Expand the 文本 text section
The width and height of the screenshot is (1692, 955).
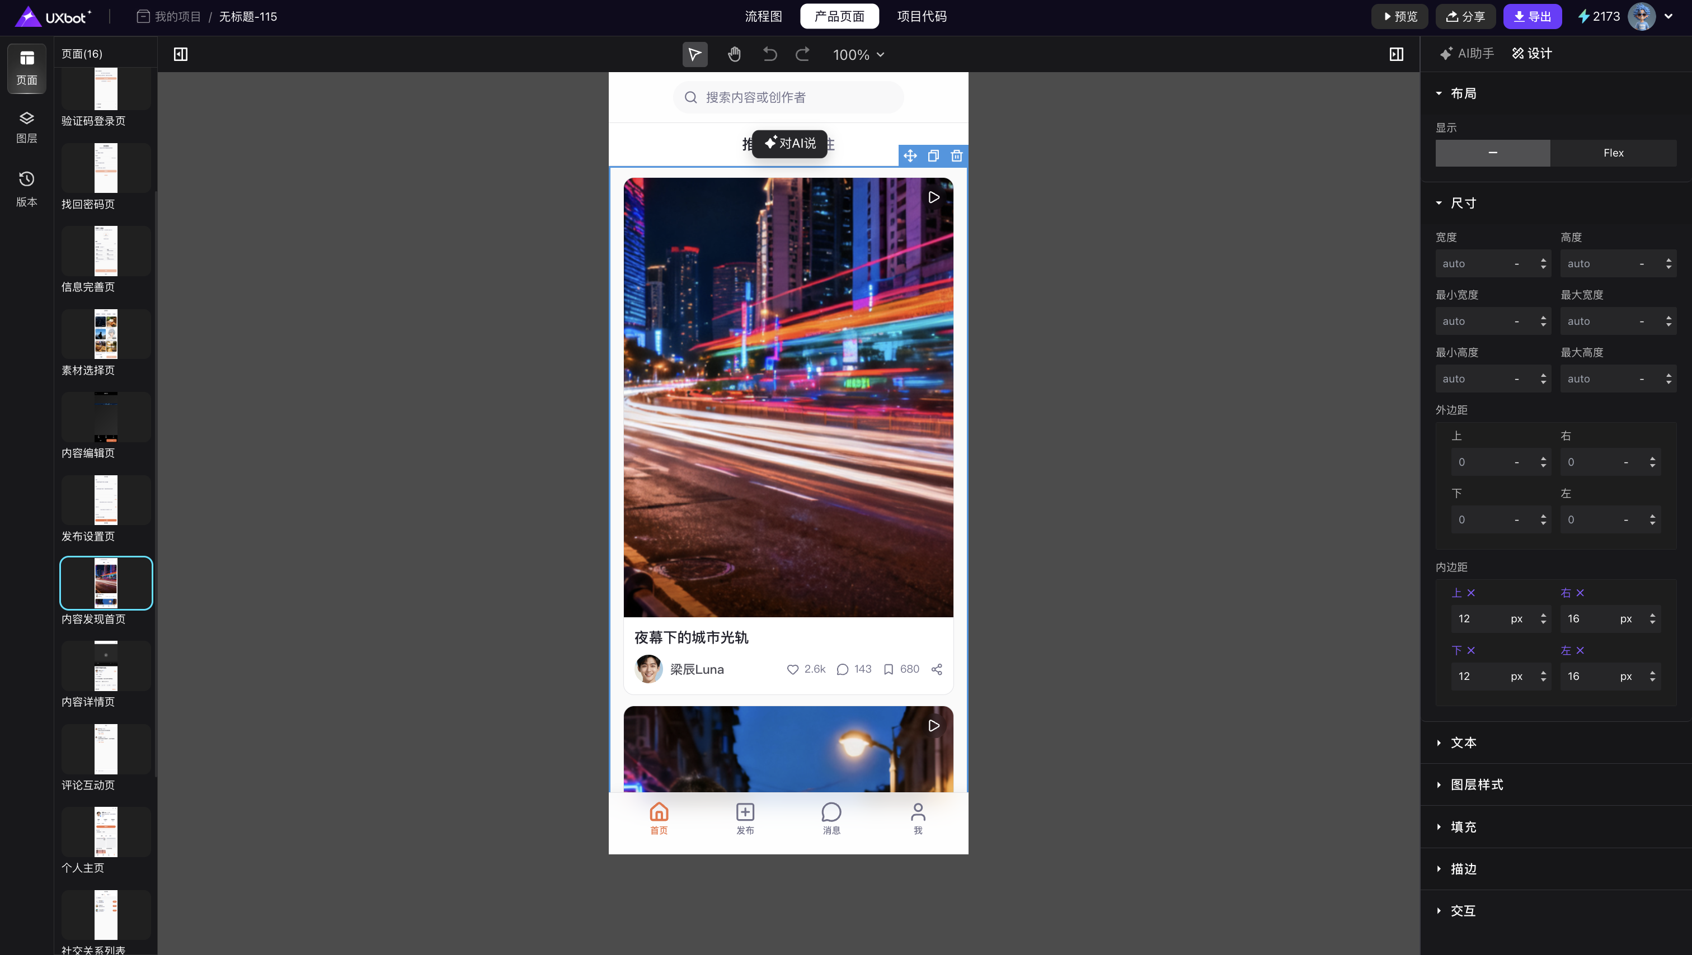click(1463, 743)
